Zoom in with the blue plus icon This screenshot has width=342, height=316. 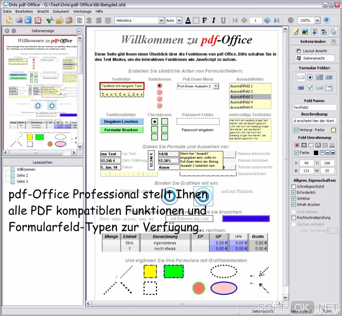[327, 20]
